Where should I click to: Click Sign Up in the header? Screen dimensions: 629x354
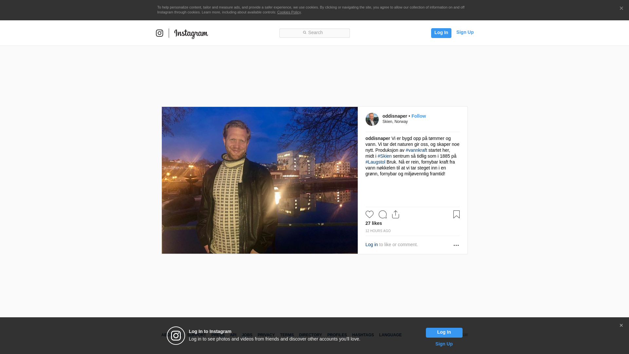point(465,32)
